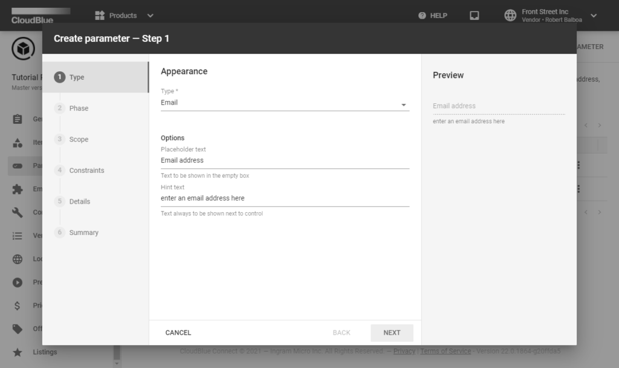The width and height of the screenshot is (619, 368).
Task: Click the globe account icon
Action: click(x=511, y=16)
